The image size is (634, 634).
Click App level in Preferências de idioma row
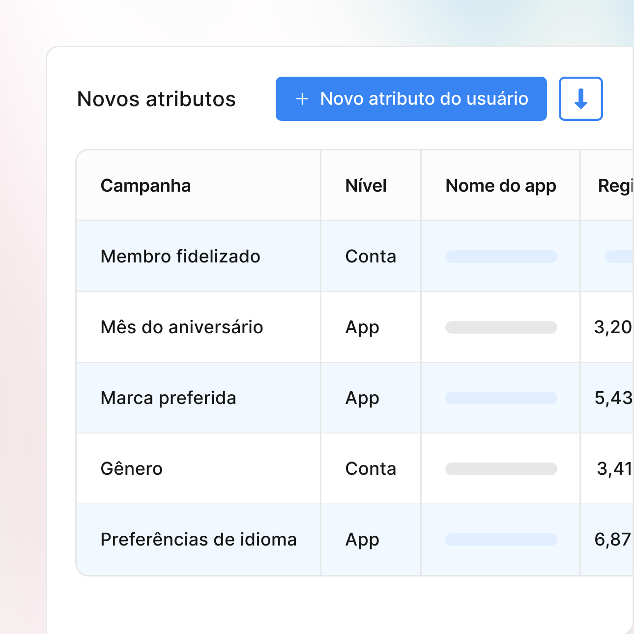(362, 540)
